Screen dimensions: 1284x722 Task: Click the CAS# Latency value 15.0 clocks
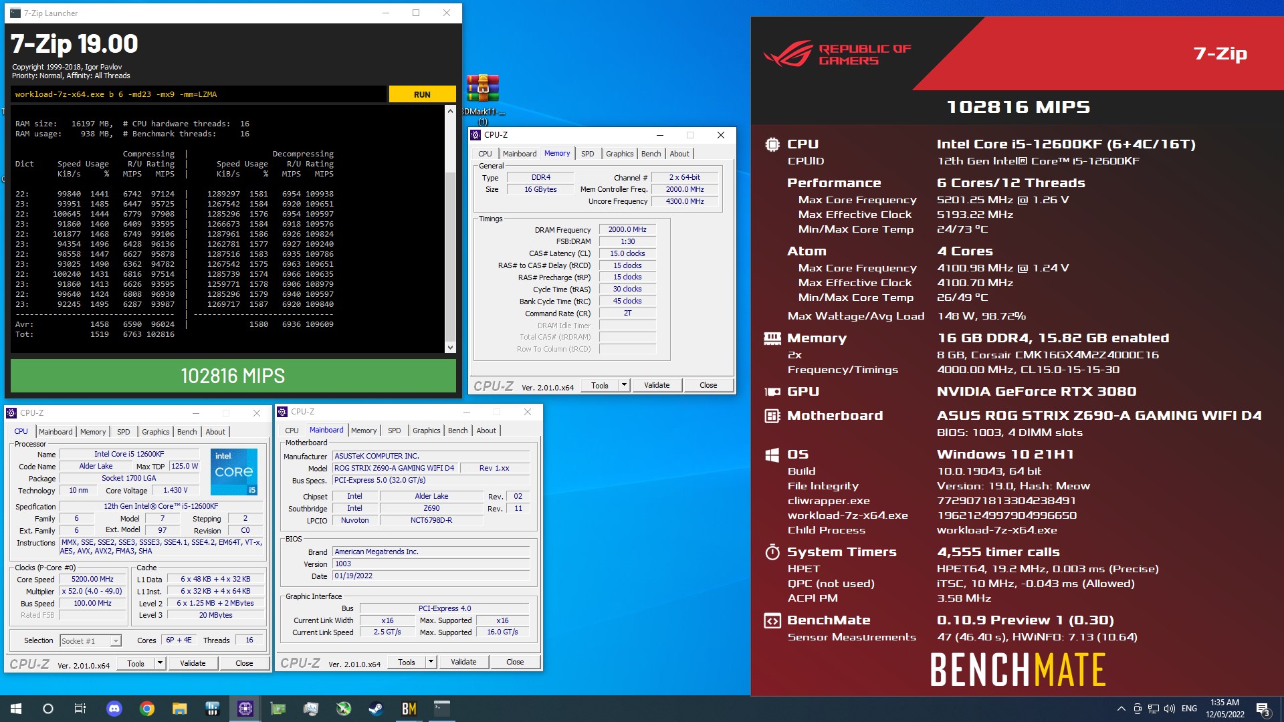point(627,253)
